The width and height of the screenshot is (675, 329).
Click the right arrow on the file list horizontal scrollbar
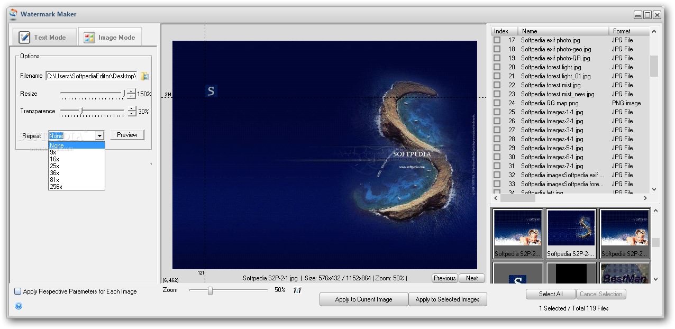pos(645,198)
